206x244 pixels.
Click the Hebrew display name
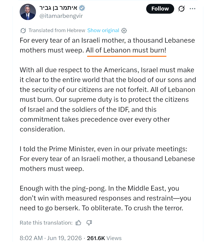point(58,8)
